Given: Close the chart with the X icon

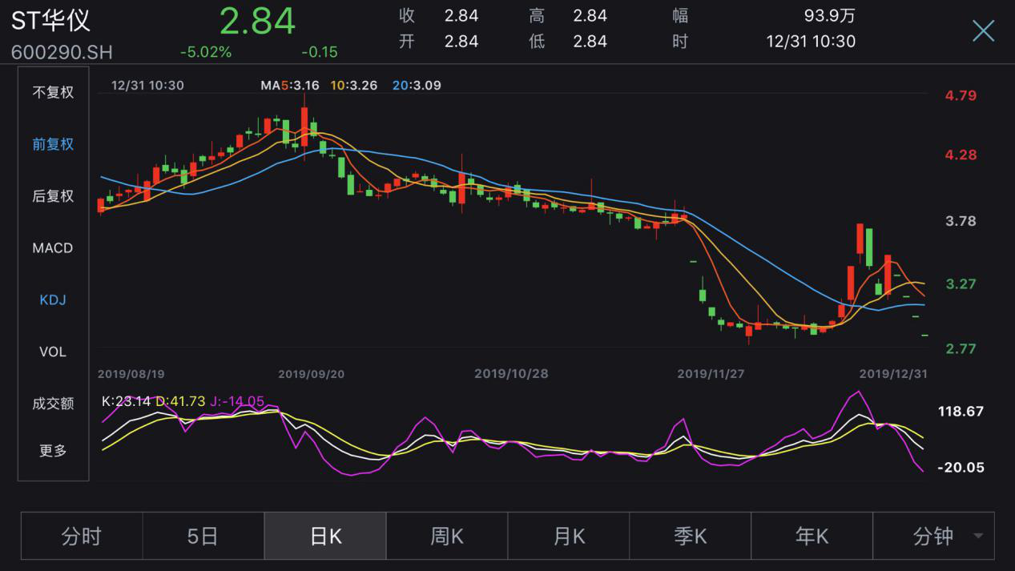Looking at the screenshot, I should (x=983, y=31).
